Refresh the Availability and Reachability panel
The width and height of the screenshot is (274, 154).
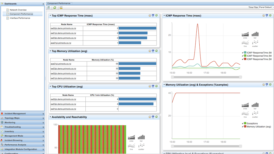click(x=157, y=117)
